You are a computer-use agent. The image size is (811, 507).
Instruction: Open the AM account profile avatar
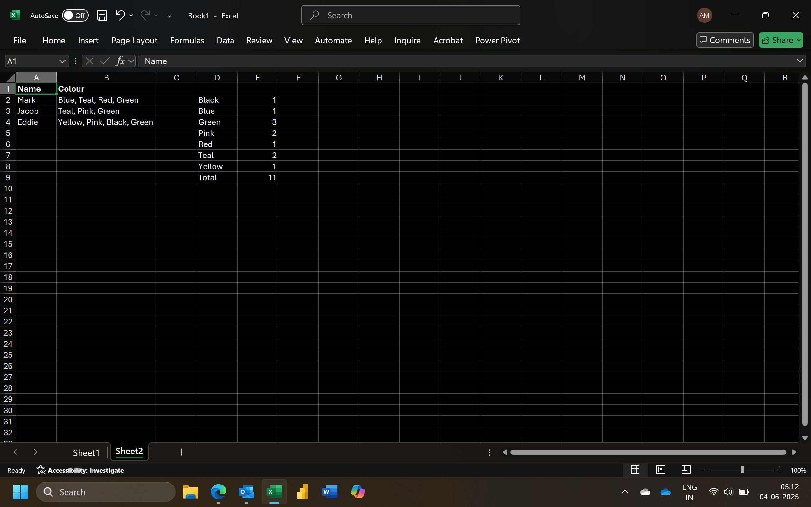pos(704,16)
